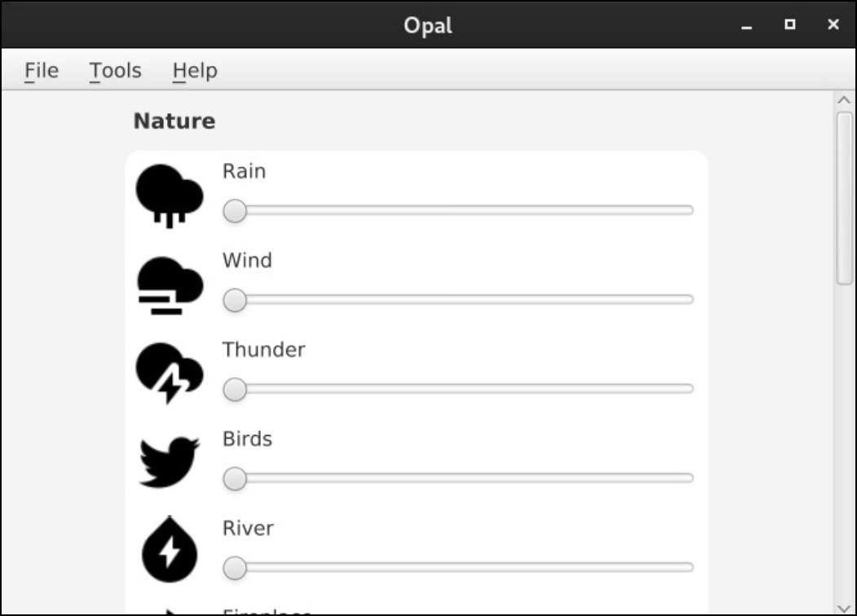
Task: Click the Birds sound icon
Action: coord(170,463)
